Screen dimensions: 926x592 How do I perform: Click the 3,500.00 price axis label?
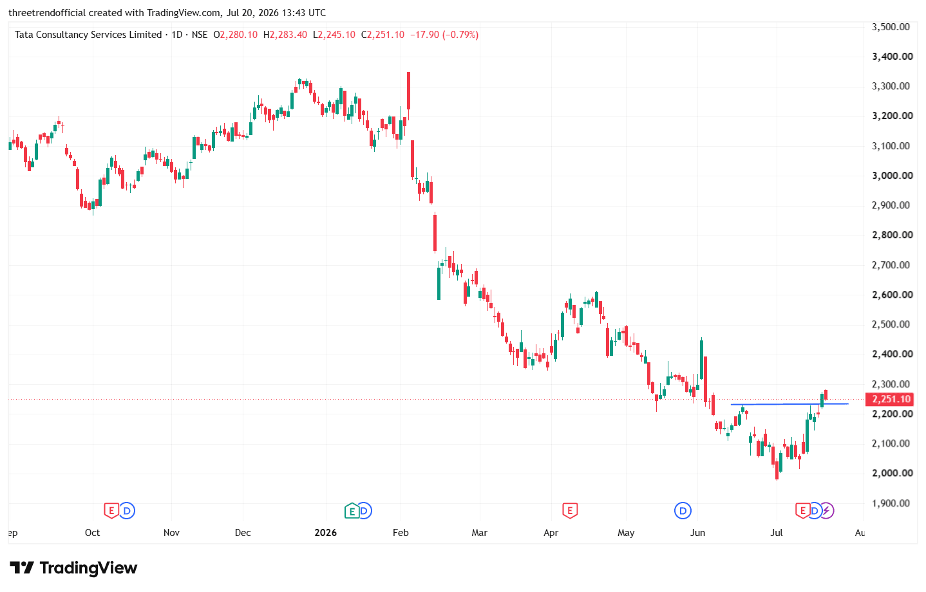tap(891, 27)
